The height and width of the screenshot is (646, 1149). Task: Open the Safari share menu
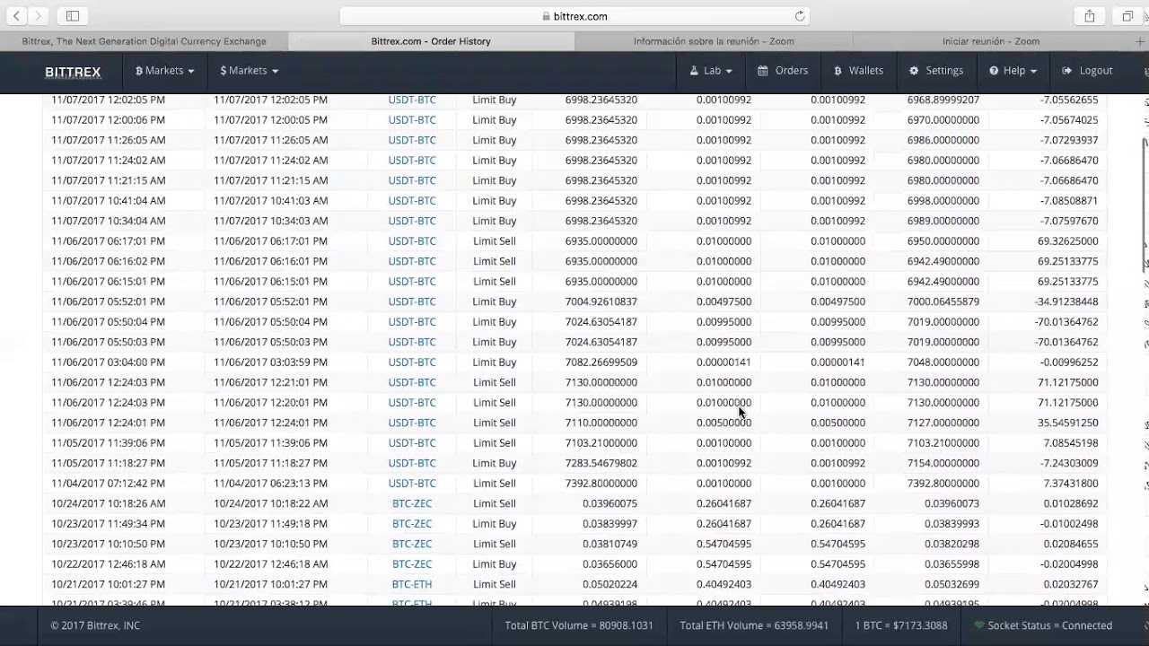tap(1090, 16)
